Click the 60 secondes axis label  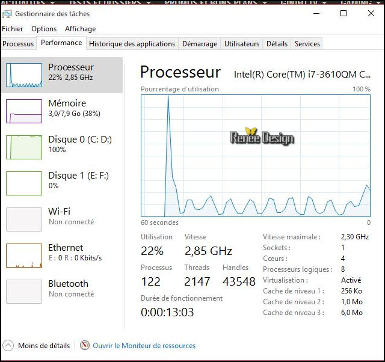159,222
